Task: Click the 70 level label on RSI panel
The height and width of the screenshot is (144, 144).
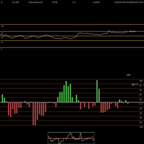Action: coord(2,33)
